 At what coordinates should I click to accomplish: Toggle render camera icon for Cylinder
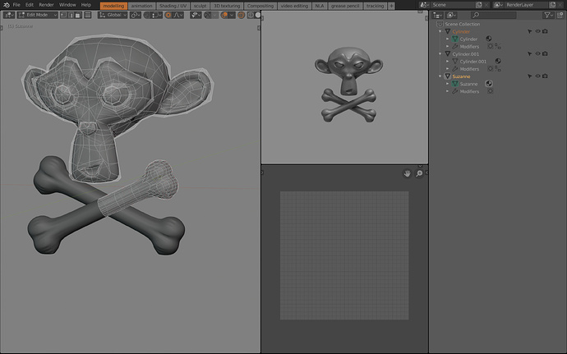[545, 31]
